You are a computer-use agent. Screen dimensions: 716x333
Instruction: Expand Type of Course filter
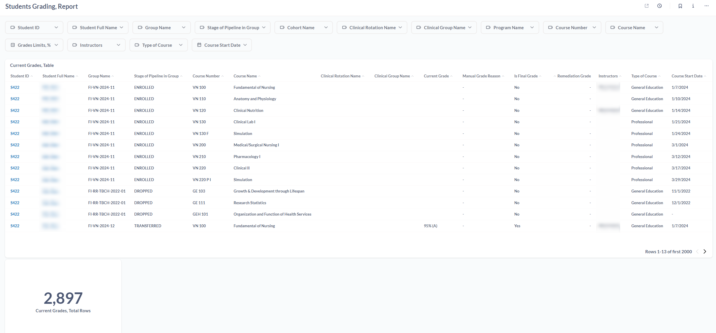158,45
